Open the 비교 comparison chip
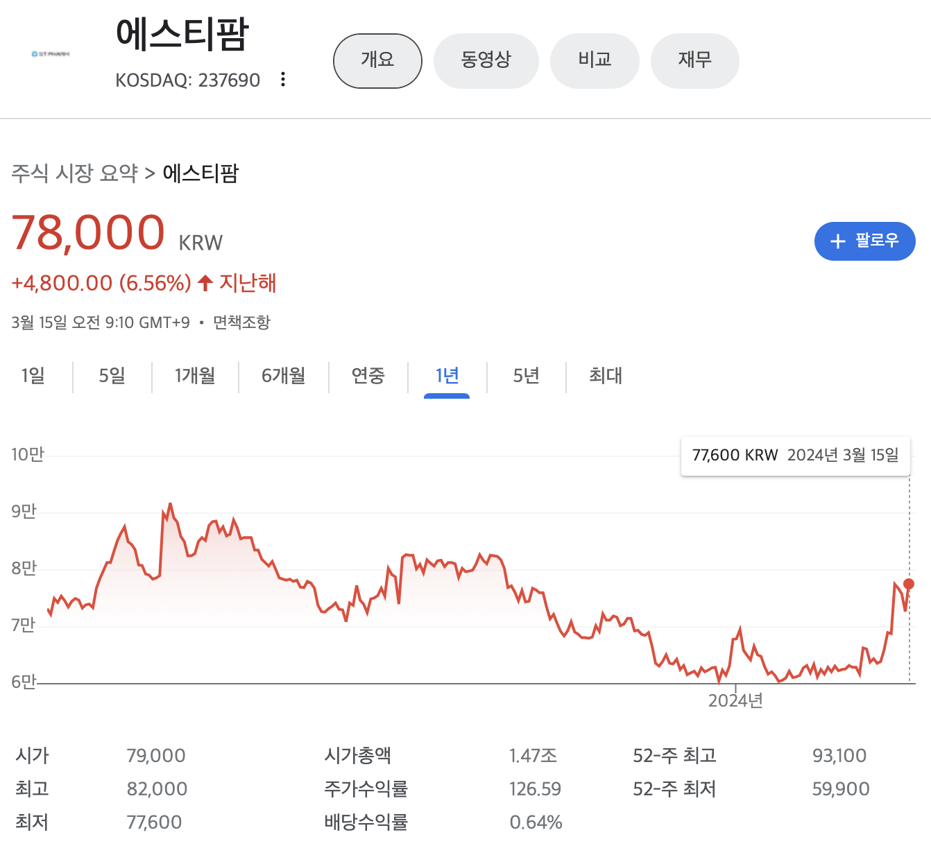The image size is (931, 846). (x=595, y=60)
